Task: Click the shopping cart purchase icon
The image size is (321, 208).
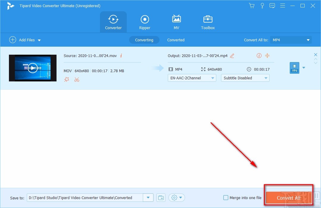Action: pos(251,5)
